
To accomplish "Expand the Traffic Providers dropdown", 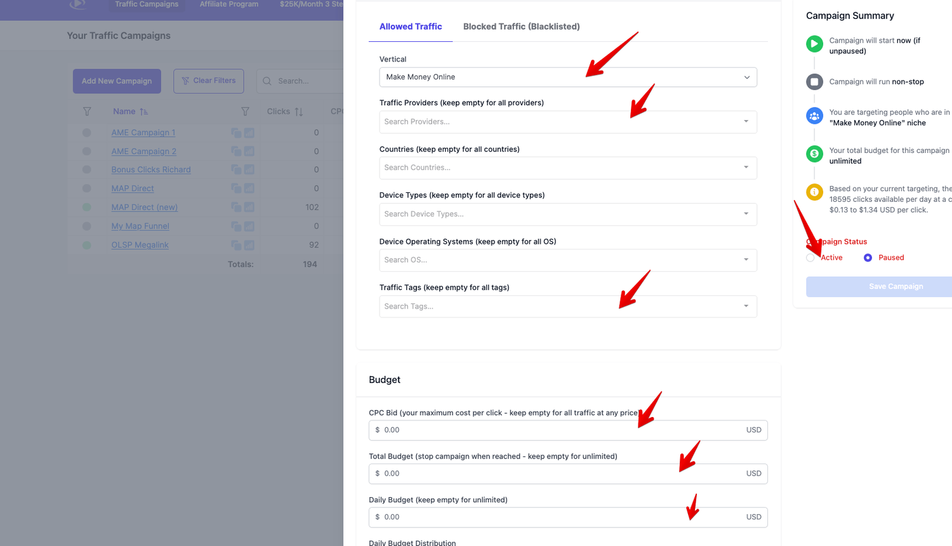I will click(x=567, y=122).
